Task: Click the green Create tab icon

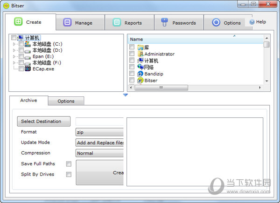Action: [18, 21]
